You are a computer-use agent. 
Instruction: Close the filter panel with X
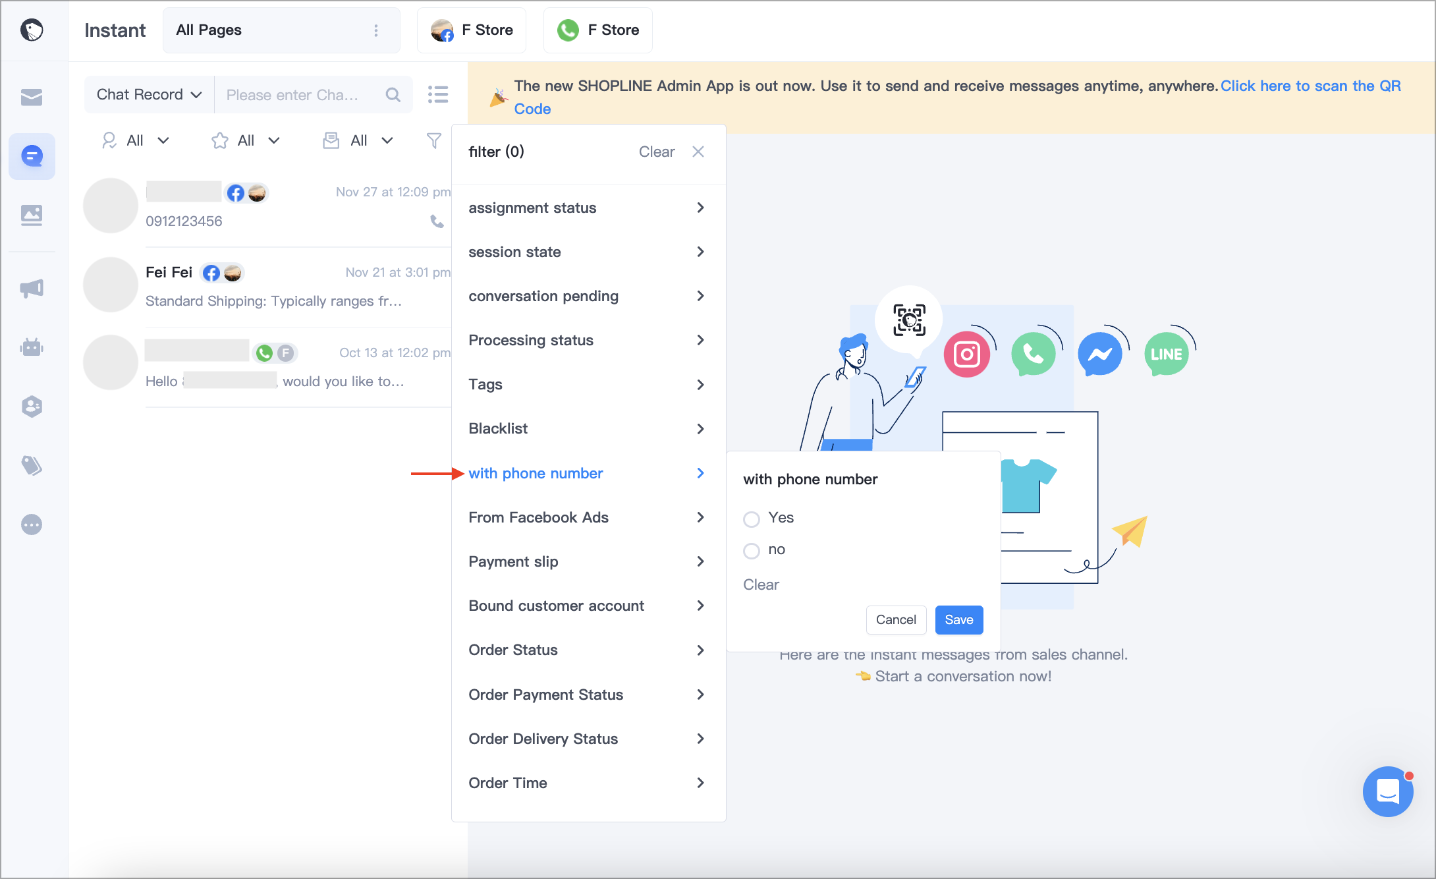698,152
